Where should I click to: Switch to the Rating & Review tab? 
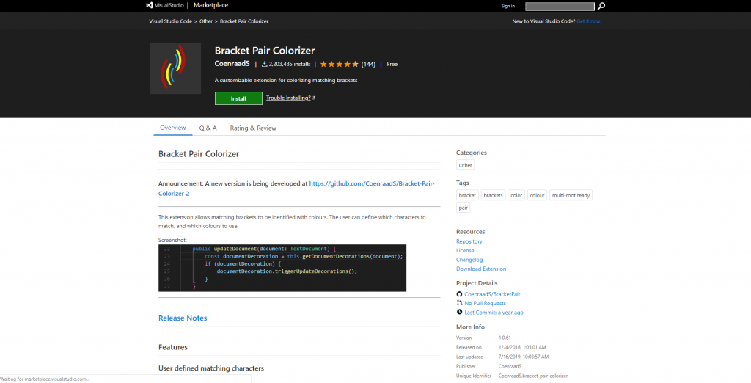253,128
